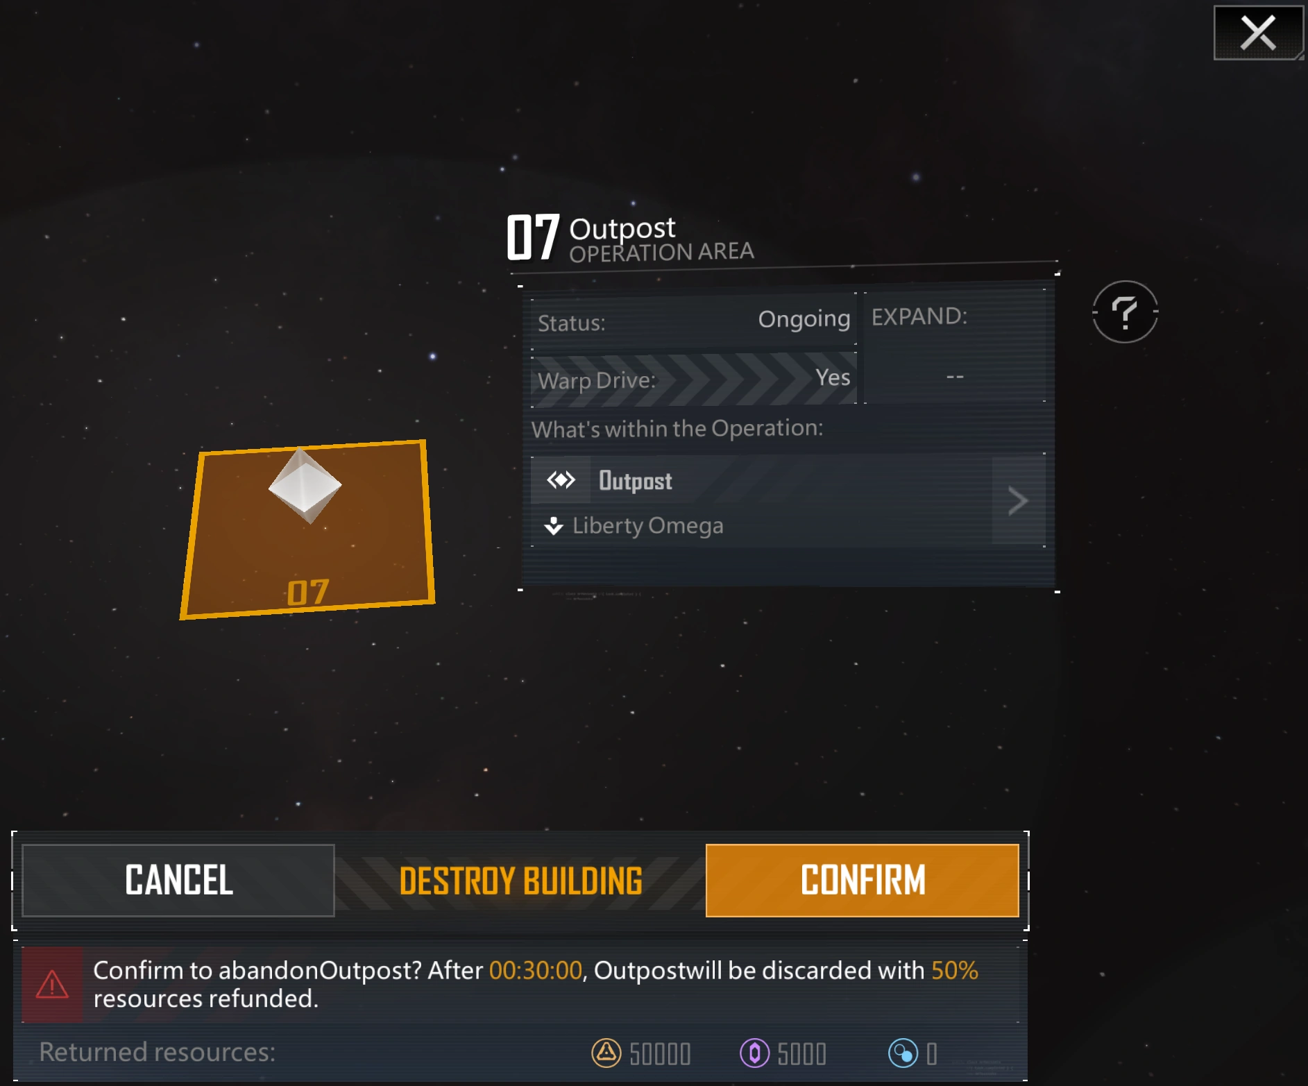Click the Liberty Omega download arrow icon
The width and height of the screenshot is (1308, 1086).
point(554,526)
